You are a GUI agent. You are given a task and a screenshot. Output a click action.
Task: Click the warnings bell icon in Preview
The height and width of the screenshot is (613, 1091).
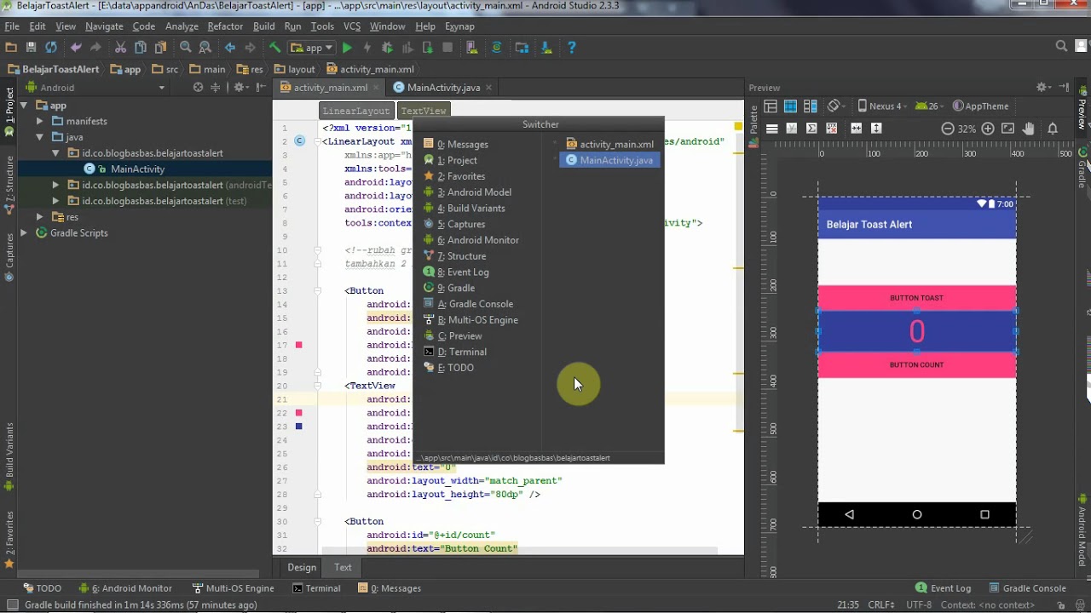pyautogui.click(x=1053, y=129)
